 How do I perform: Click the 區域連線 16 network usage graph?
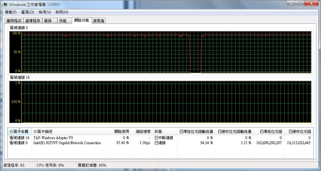tap(166, 102)
